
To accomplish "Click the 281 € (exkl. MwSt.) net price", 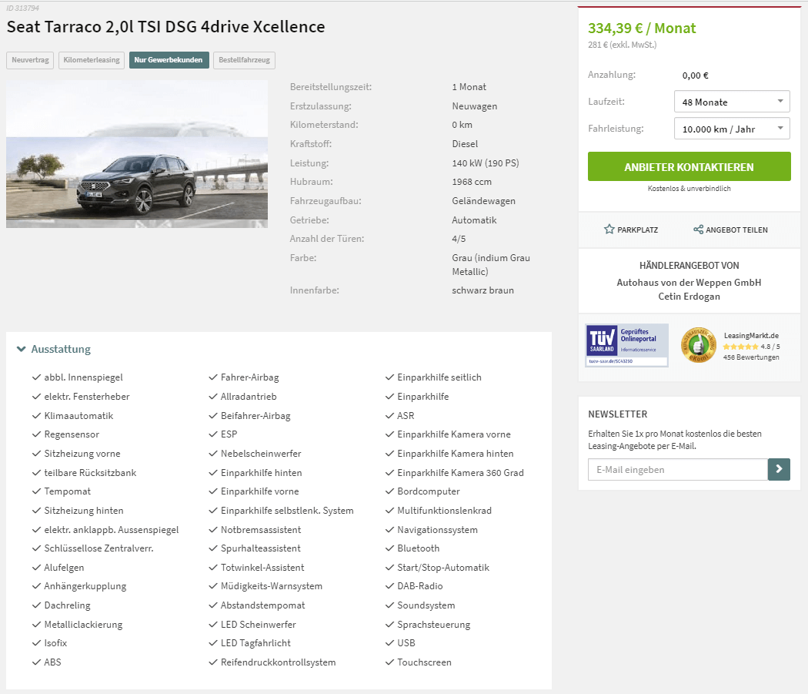I will [x=623, y=45].
